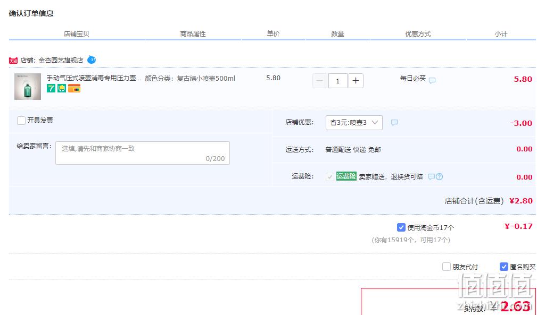Click the 商品属性 column header
537x315 pixels.
pyautogui.click(x=193, y=34)
